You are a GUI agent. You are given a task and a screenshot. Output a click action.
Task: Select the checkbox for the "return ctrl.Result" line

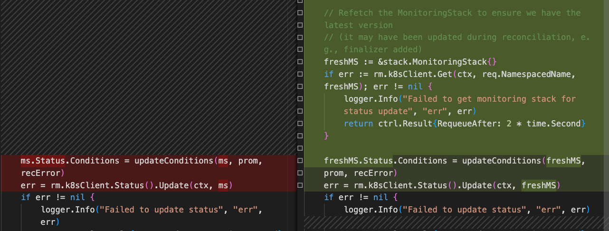point(300,124)
